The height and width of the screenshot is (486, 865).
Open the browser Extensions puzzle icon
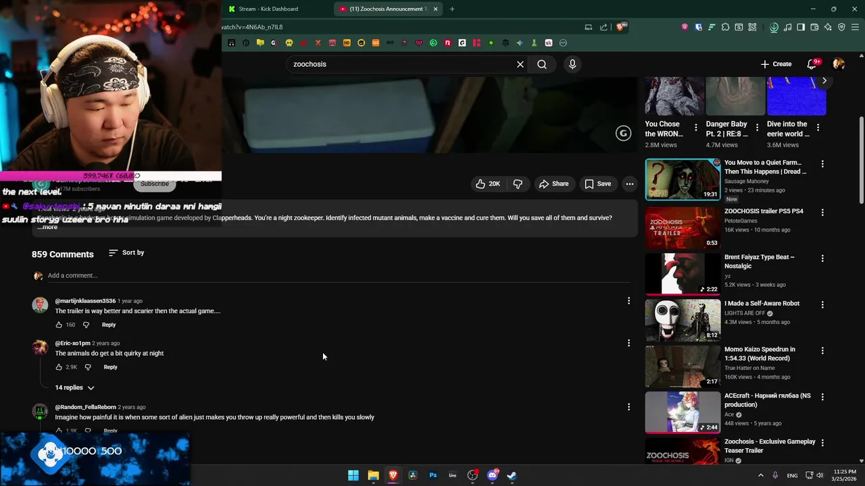(725, 27)
